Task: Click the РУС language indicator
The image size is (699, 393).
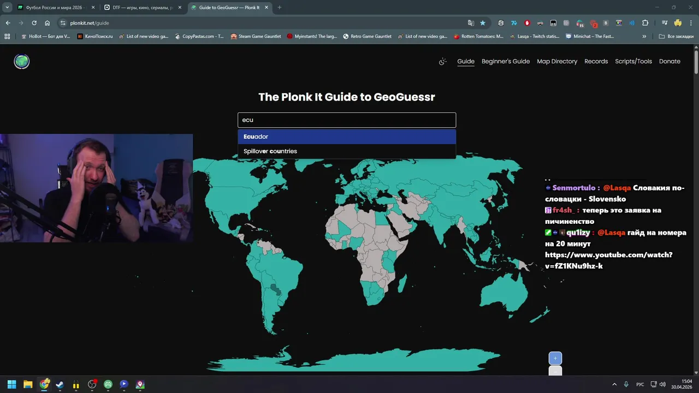Action: tap(640, 384)
